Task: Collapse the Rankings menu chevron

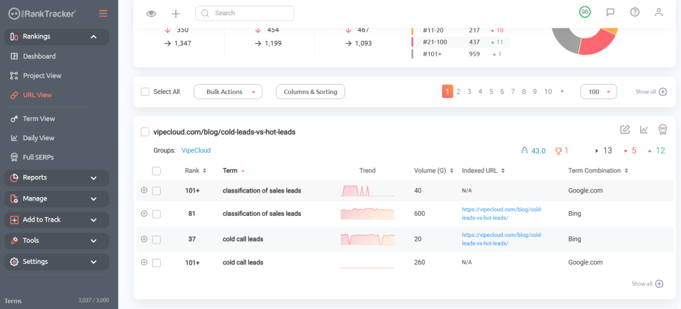Action: 93,36
